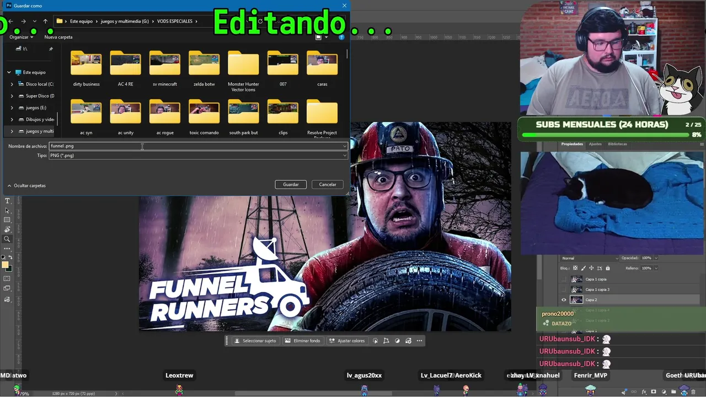Navigate to Este equipo in address bar
This screenshot has width=706, height=397.
tap(81, 22)
